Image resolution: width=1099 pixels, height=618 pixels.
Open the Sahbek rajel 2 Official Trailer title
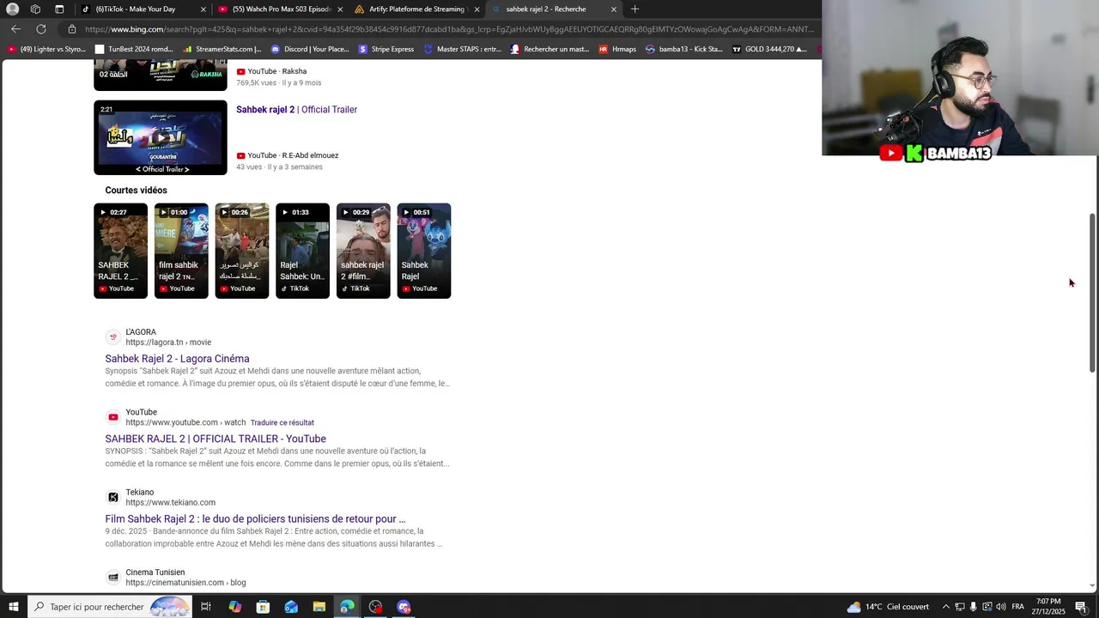(296, 110)
